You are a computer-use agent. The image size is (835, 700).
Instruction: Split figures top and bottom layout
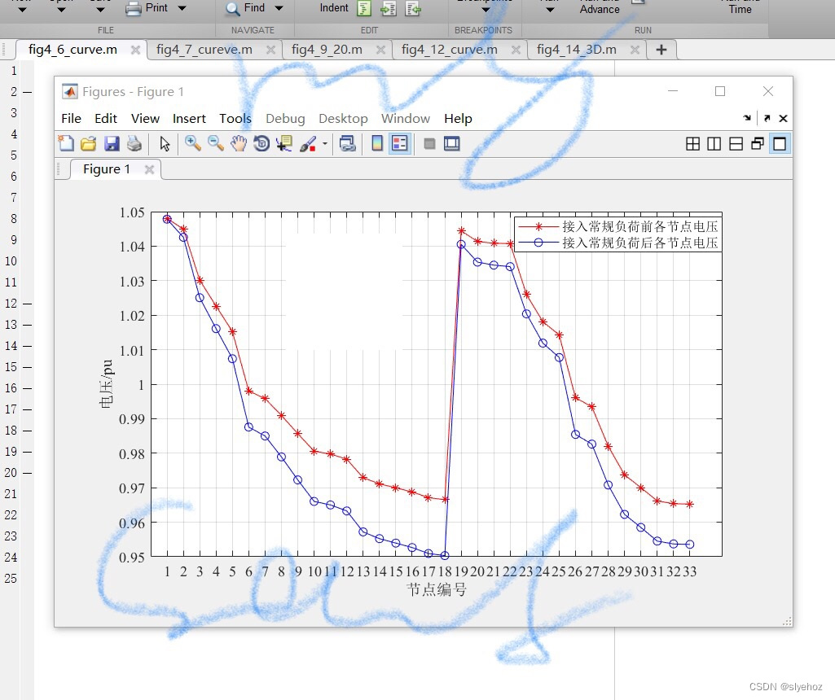pos(736,143)
